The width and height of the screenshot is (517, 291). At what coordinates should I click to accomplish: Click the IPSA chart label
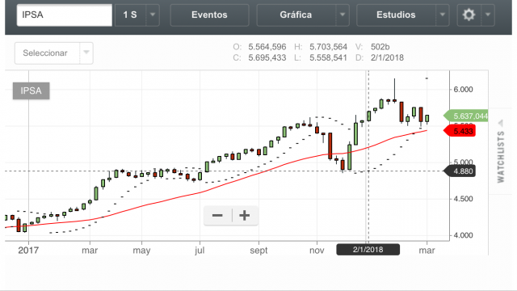[31, 91]
